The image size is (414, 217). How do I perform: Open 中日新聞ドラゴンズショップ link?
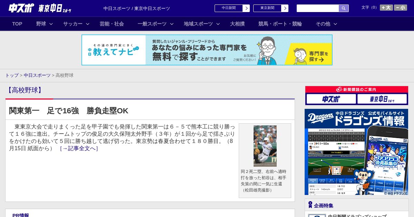357,216
